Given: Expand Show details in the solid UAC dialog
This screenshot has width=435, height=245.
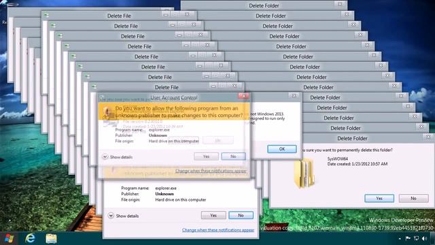Looking at the screenshot, I should point(123,216).
